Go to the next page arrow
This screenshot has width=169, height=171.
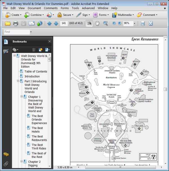tap(56, 23)
